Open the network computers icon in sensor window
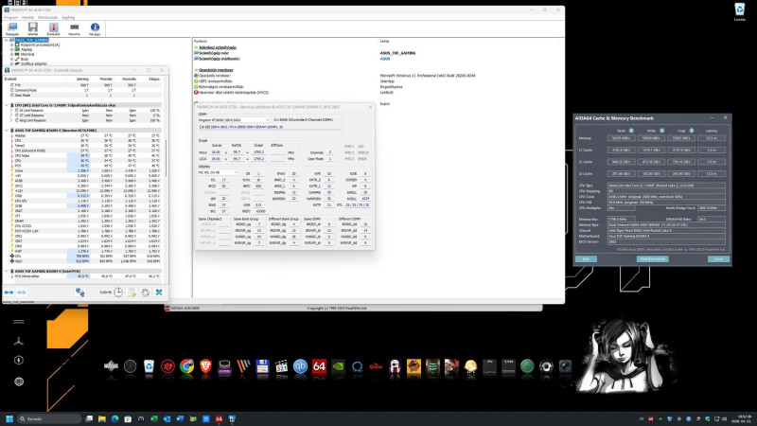The image size is (757, 426). pos(80,293)
